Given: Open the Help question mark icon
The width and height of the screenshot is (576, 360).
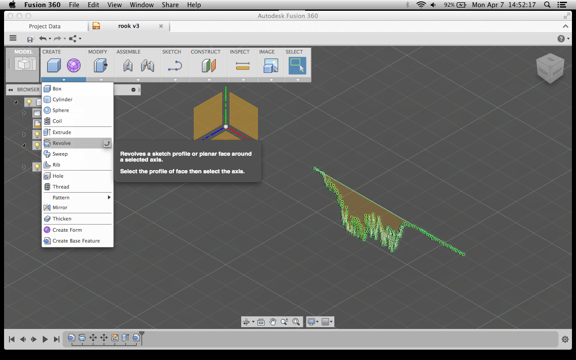Looking at the screenshot, I should (x=561, y=39).
